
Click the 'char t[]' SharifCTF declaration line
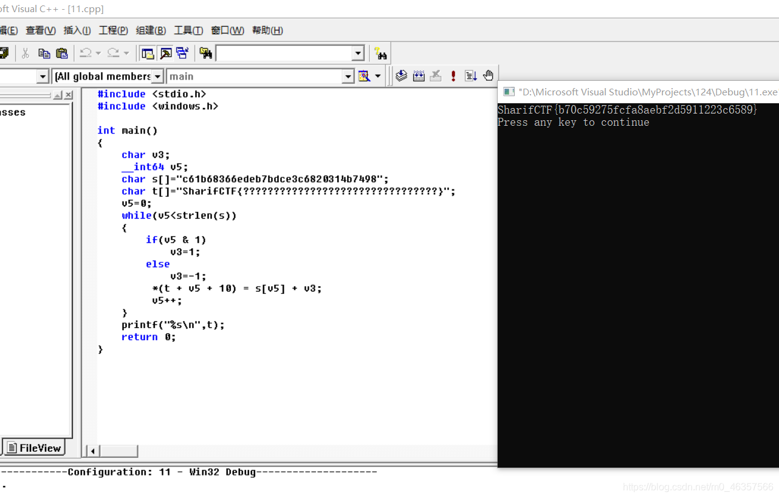coord(288,191)
